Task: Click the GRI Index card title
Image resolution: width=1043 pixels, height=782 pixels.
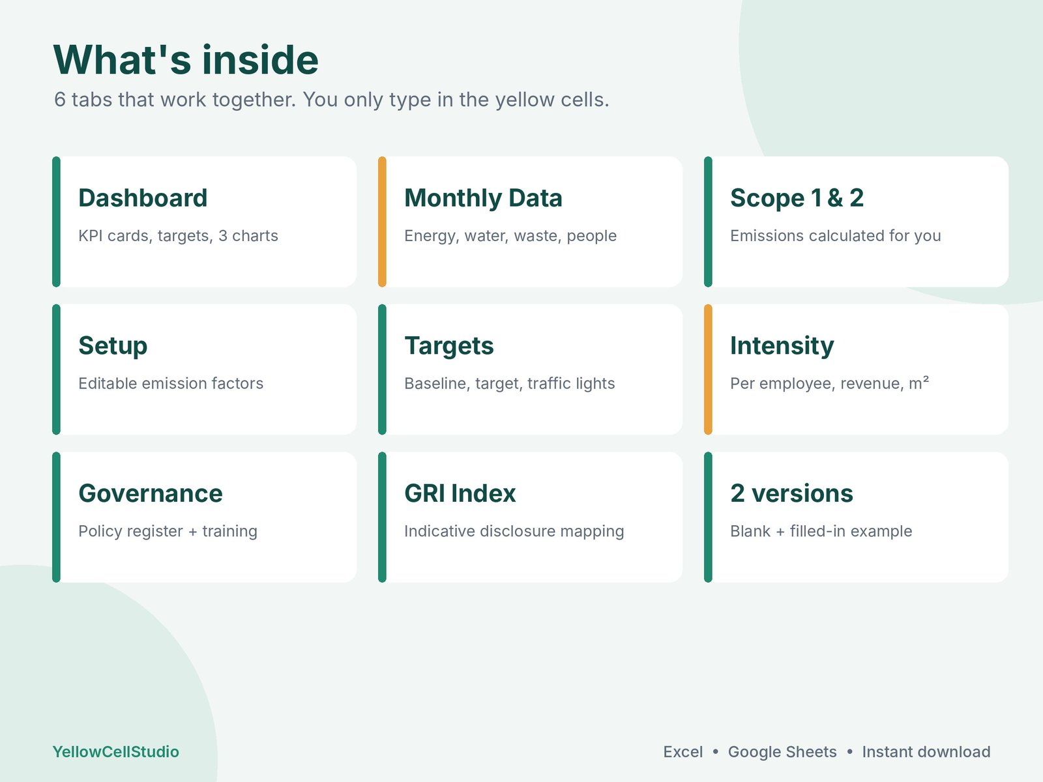Action: [x=460, y=494]
